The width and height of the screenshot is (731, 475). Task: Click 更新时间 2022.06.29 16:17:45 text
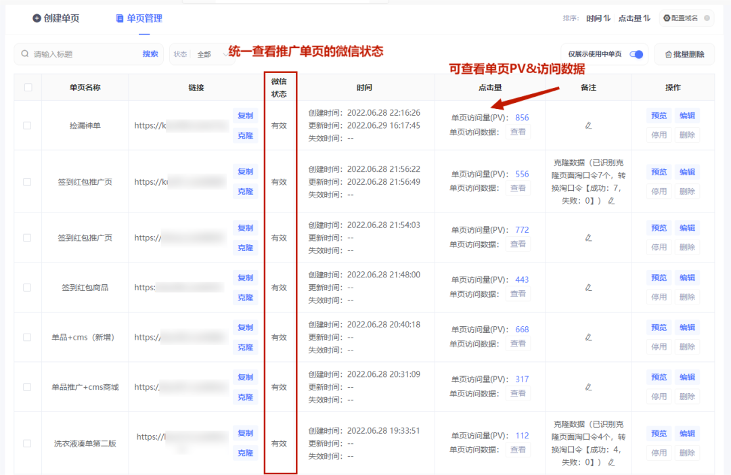click(364, 125)
